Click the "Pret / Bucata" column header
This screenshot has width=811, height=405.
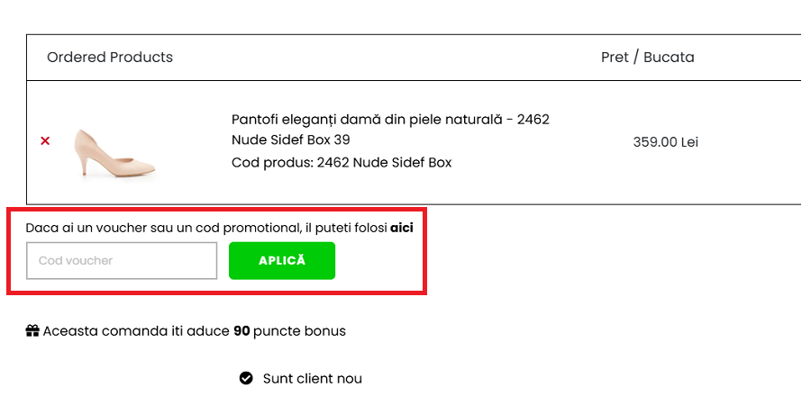pos(647,58)
